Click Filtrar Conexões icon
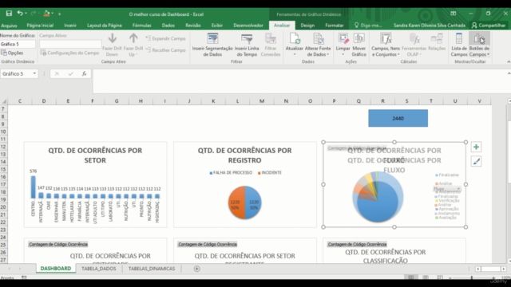 (271, 39)
